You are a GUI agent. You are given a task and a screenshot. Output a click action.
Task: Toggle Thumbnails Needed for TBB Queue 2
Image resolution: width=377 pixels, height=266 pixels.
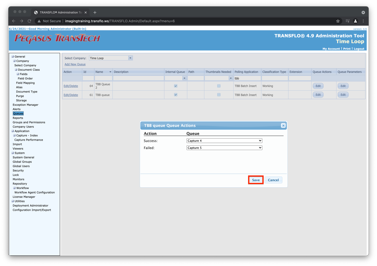219,86
